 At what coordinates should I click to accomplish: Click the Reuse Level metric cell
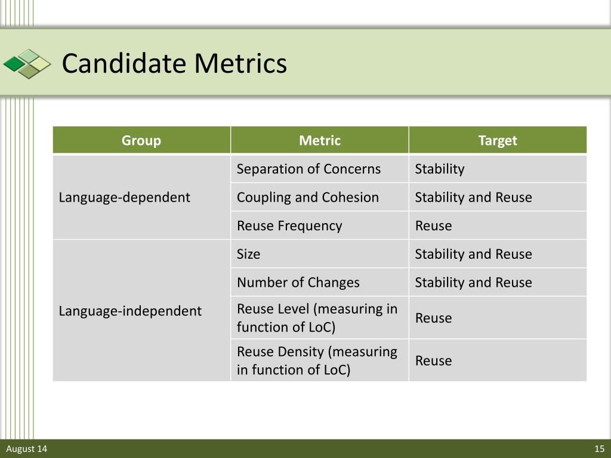[x=320, y=318]
